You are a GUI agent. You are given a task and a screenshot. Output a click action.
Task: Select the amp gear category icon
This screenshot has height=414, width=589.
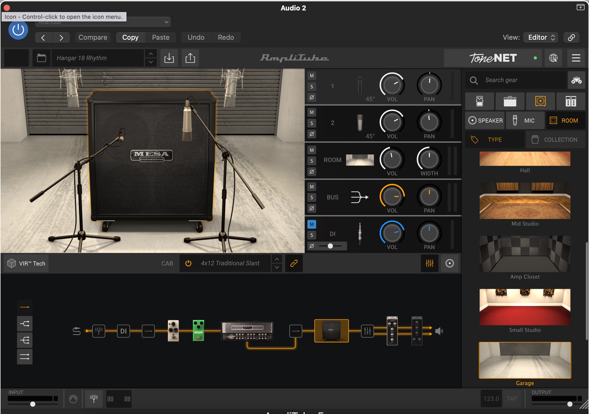click(x=510, y=101)
